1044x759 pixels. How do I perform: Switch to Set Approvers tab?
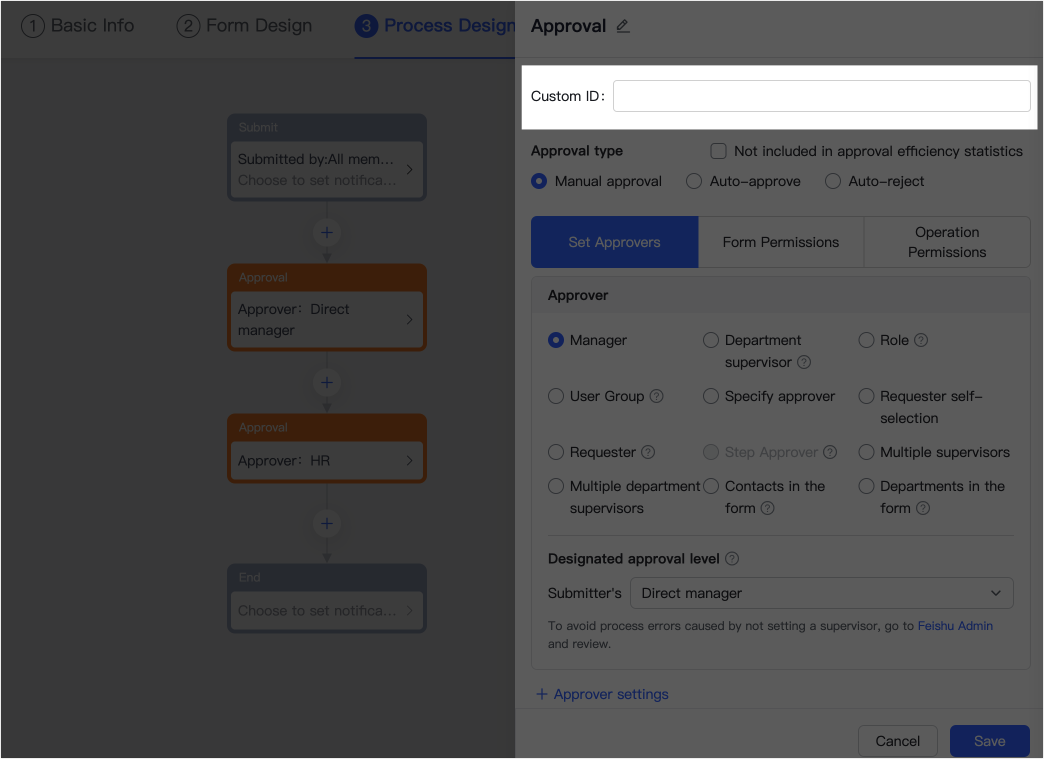pos(614,242)
